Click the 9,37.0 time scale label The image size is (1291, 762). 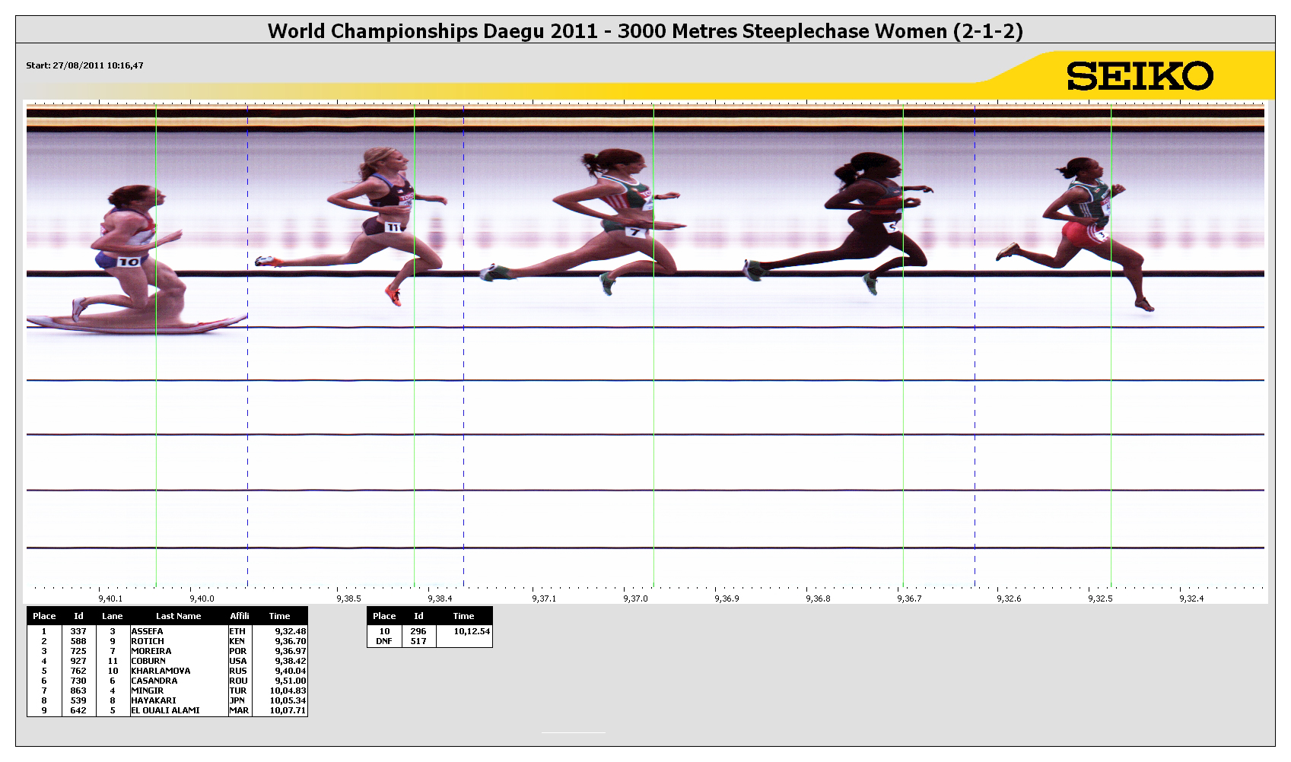click(635, 598)
